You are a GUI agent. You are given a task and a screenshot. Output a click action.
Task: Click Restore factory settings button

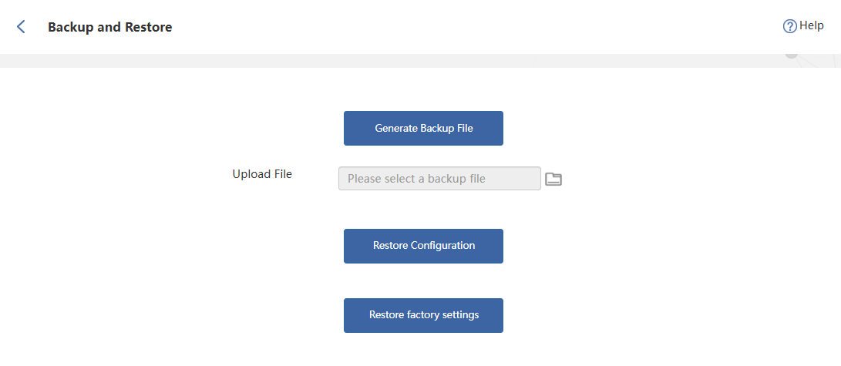pyautogui.click(x=423, y=315)
